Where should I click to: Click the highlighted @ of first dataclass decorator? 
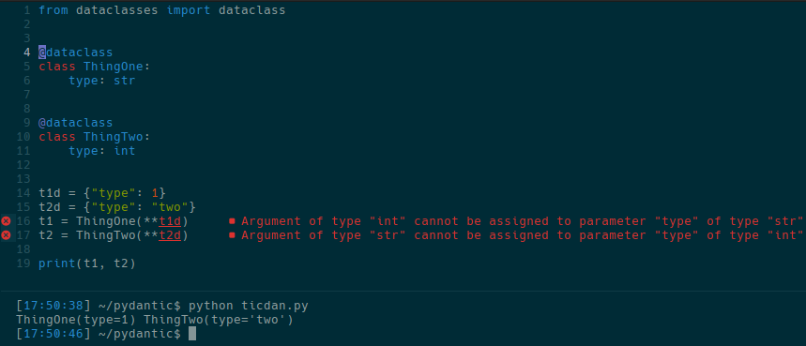pyautogui.click(x=42, y=53)
